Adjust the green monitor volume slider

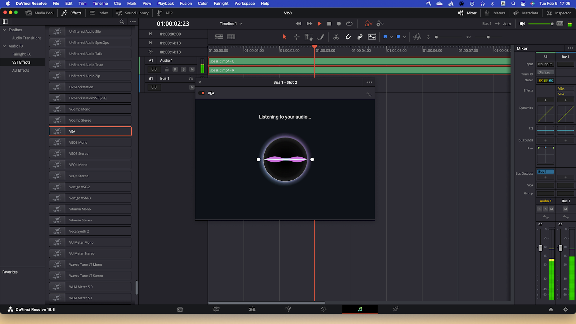click(541, 24)
